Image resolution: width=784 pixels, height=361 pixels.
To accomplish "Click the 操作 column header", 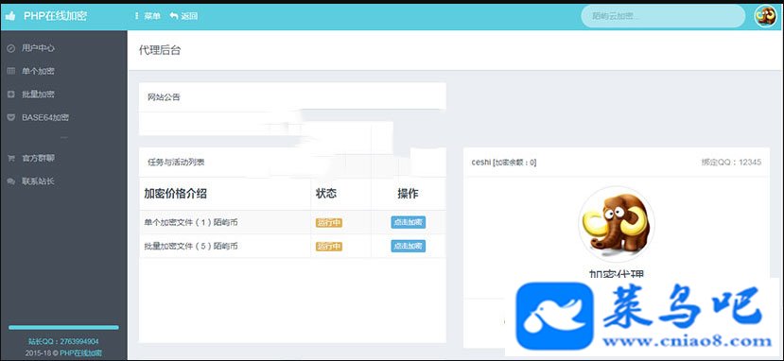I will tap(408, 195).
